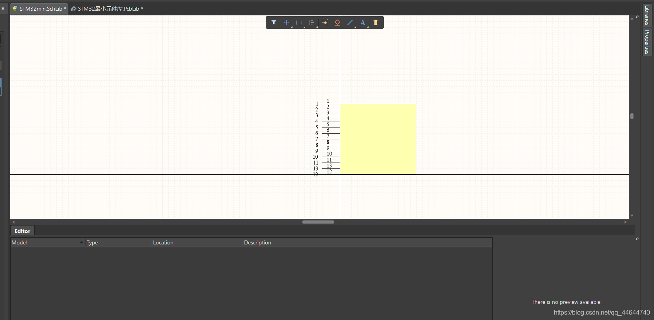Click the scroll left arrow
The height and width of the screenshot is (320, 654).
click(x=13, y=222)
